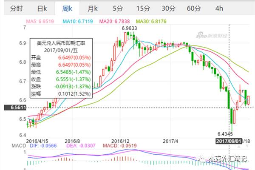Select the 5分 interval tab
The image size is (255, 170).
point(118,8)
